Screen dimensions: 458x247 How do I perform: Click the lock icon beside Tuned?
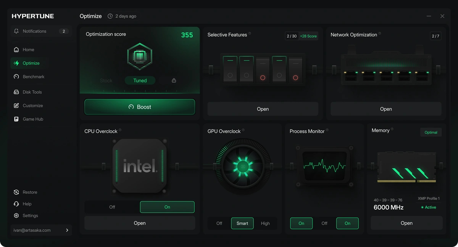(174, 80)
